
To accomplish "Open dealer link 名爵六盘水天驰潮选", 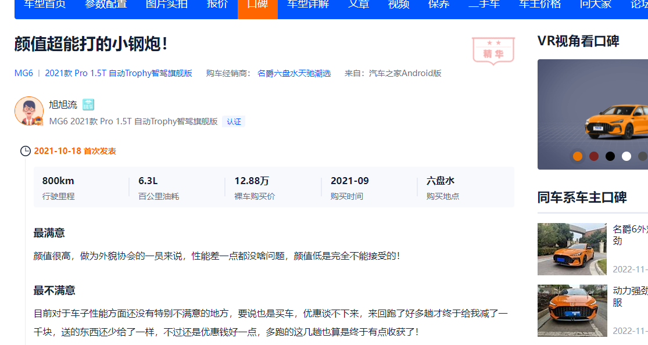I will click(x=294, y=73).
